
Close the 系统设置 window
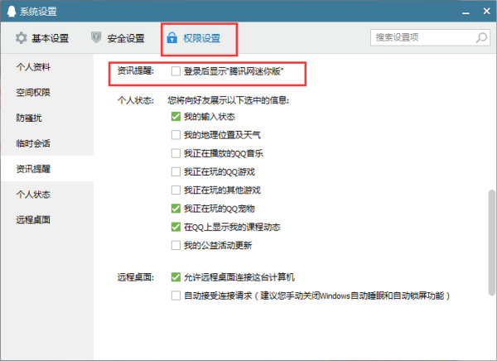click(486, 11)
